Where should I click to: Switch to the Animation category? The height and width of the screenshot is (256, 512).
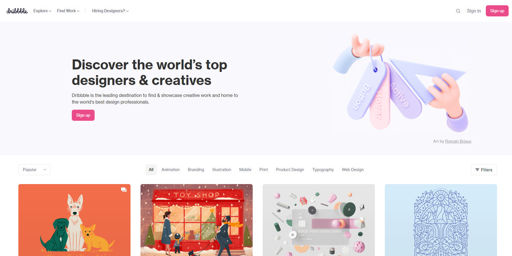[x=171, y=170]
